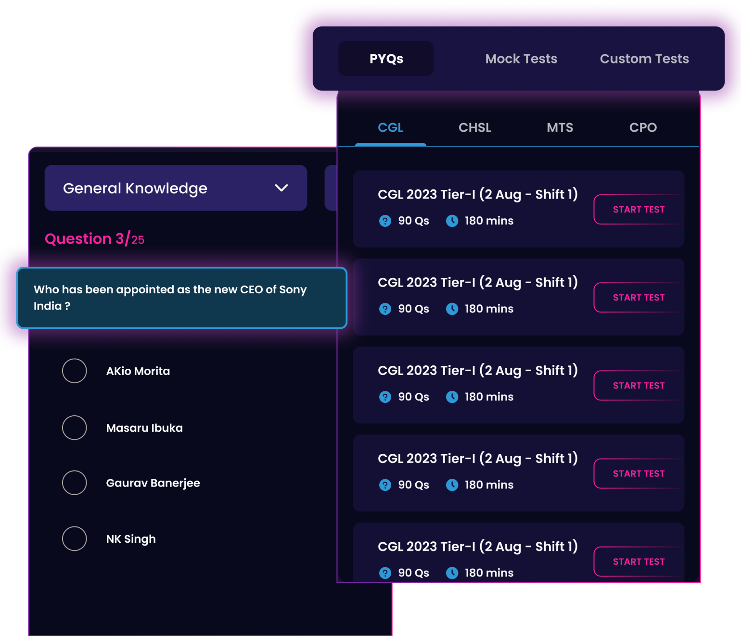Click question mark icon in second test card

pyautogui.click(x=385, y=309)
